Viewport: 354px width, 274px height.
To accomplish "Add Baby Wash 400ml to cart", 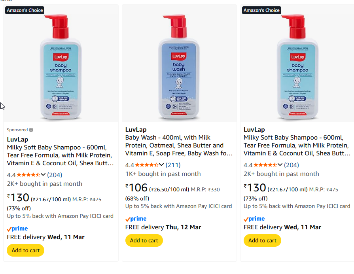I will [144, 240].
